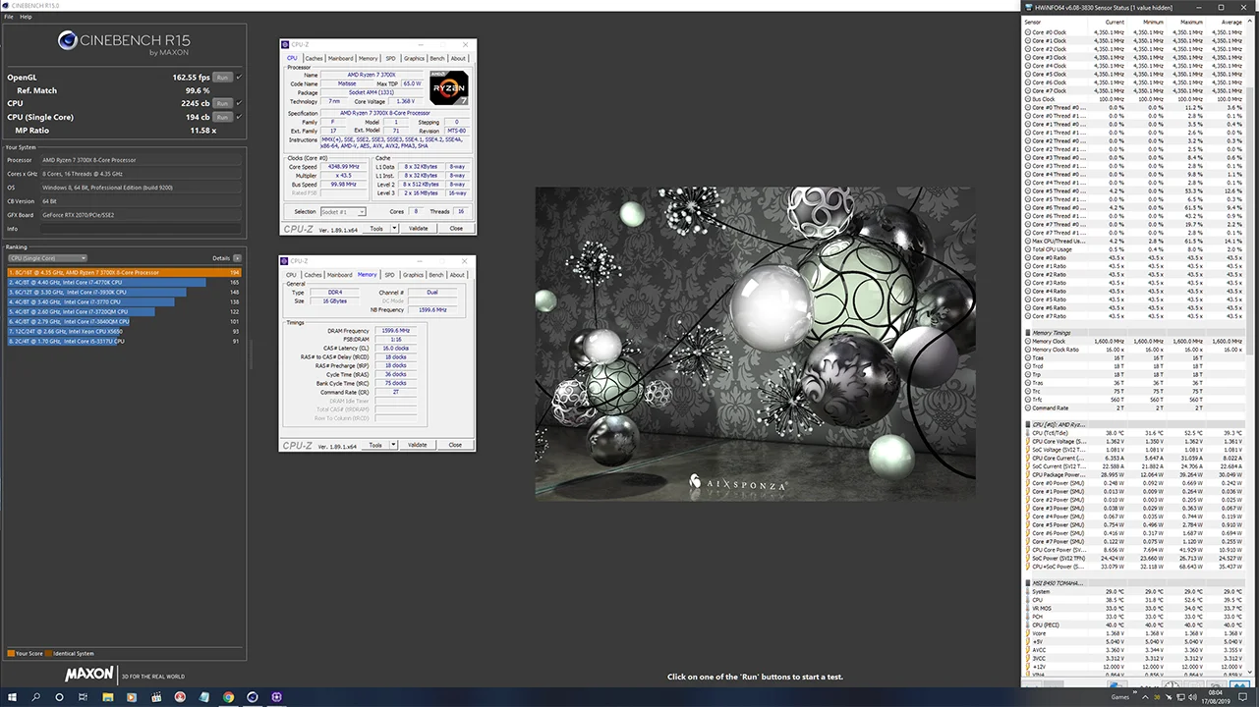Toggle checkbox next to OpenGL Run button
Viewport: 1259px width, 707px height.
tap(239, 77)
